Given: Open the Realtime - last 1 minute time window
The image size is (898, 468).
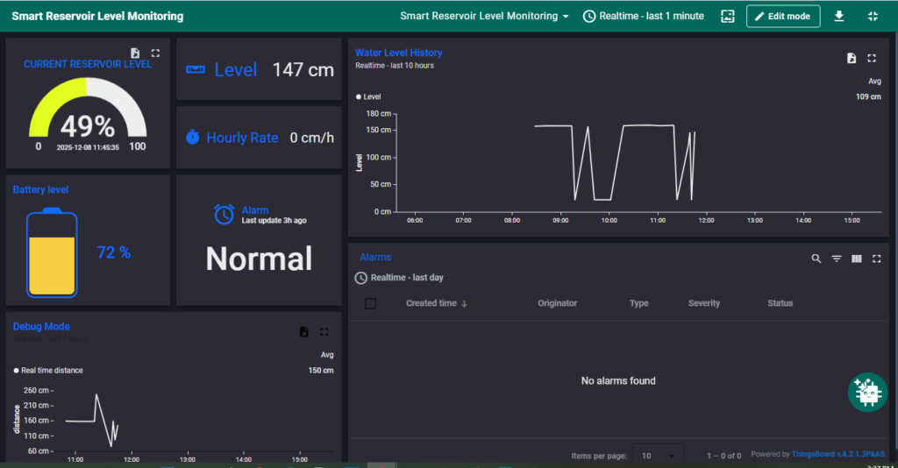Looking at the screenshot, I should 644,16.
